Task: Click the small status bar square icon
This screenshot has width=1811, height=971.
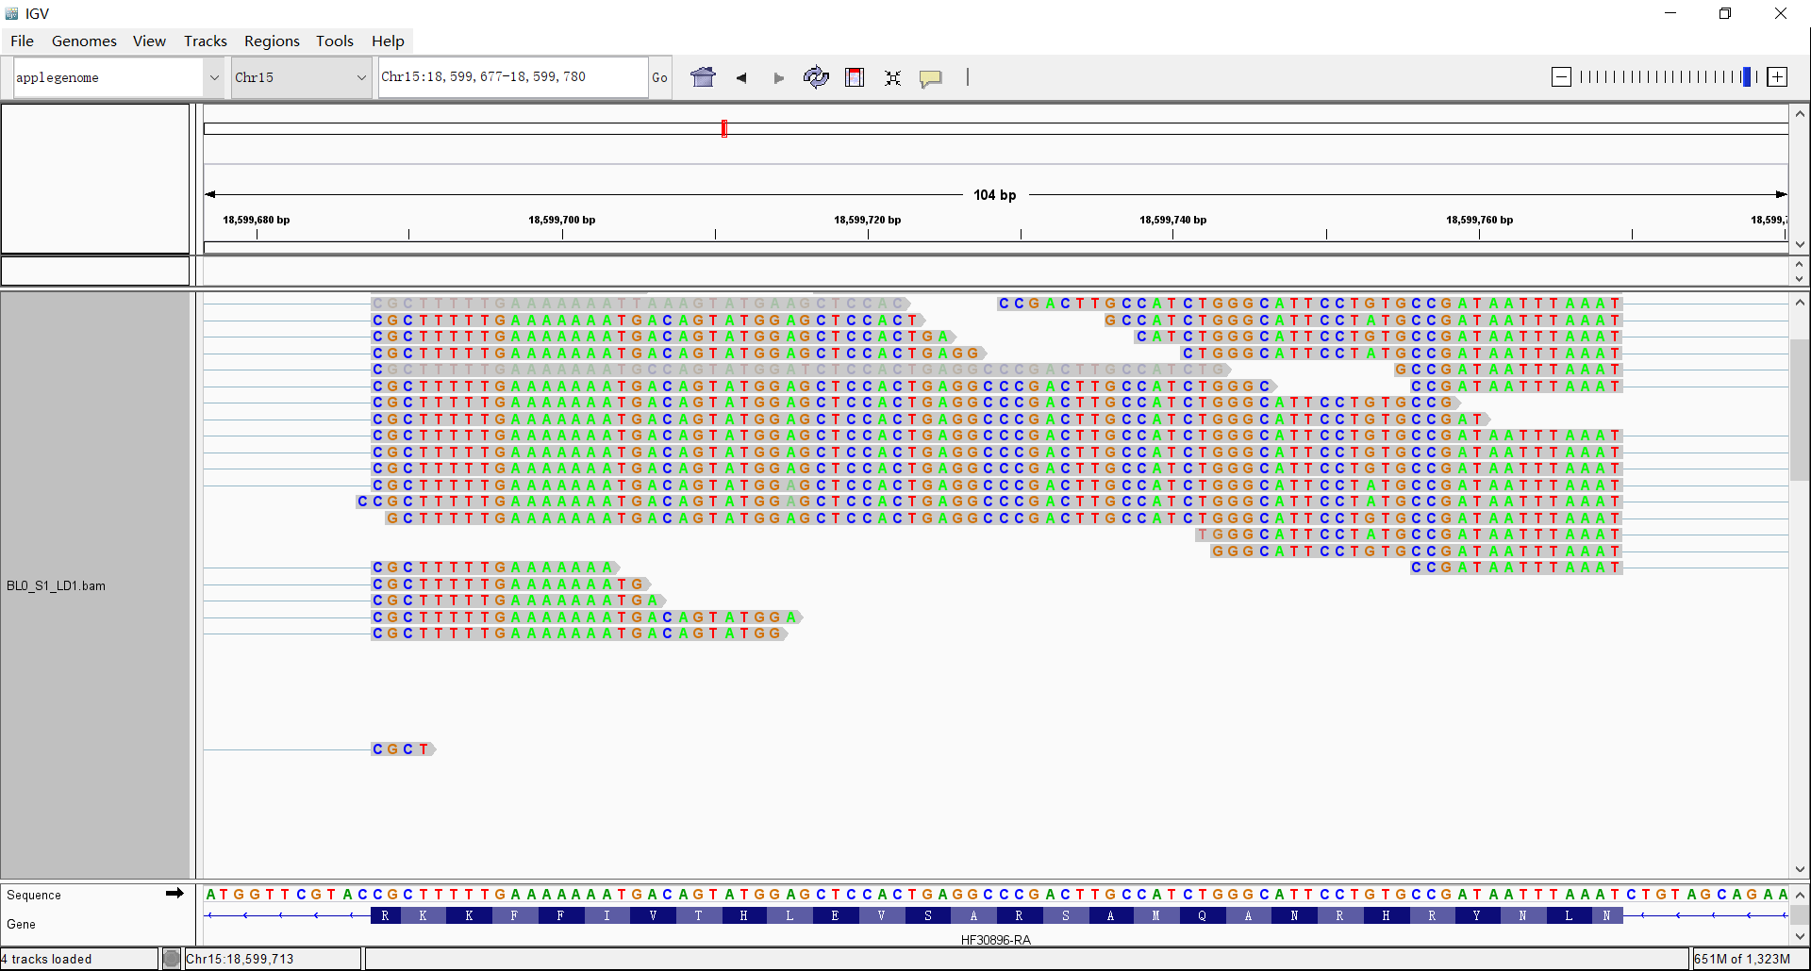Action: point(171,959)
